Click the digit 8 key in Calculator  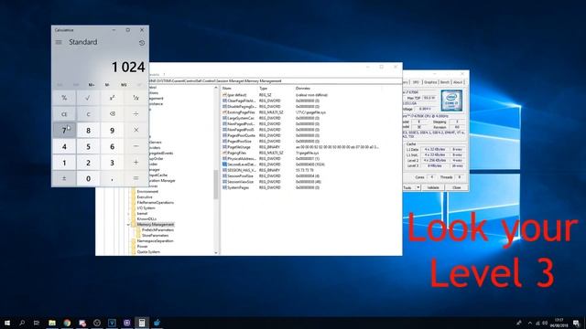[x=88, y=130]
